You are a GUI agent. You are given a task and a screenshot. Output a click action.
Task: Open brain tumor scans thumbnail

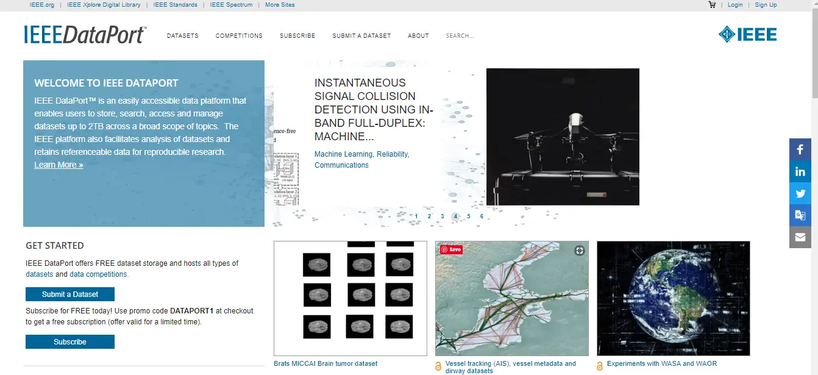click(350, 298)
